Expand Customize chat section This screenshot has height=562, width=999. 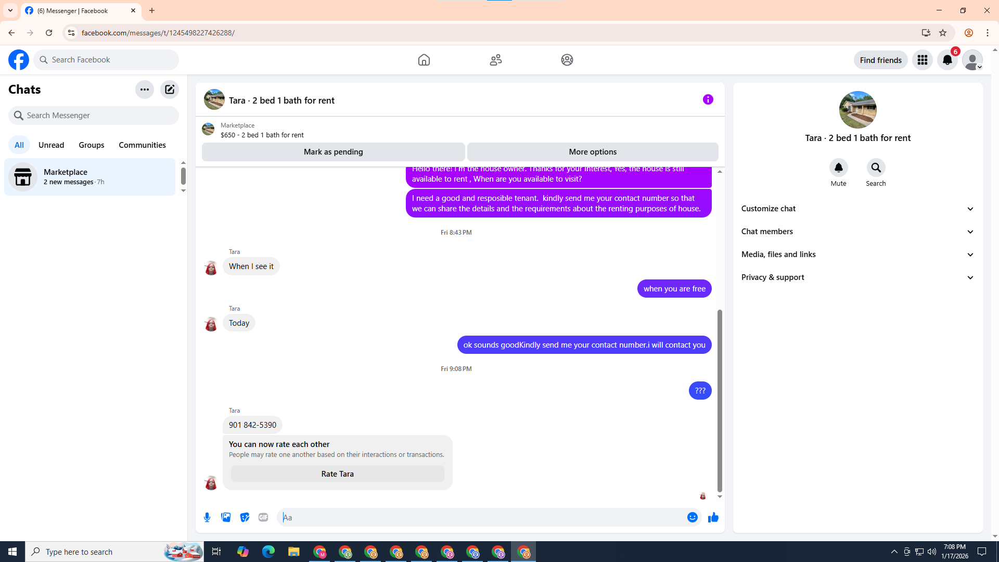tap(857, 209)
